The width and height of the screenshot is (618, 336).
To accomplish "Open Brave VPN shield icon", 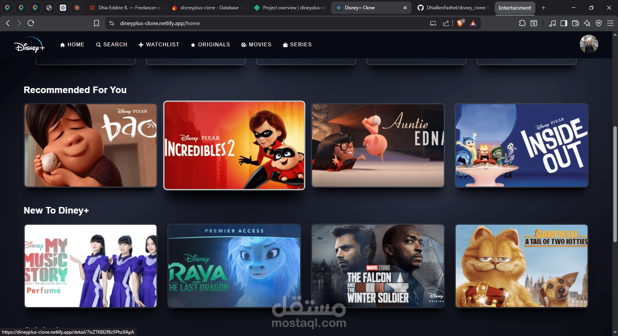I will [x=599, y=23].
